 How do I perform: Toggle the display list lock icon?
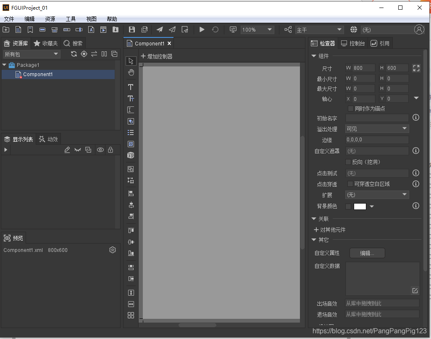pos(110,150)
